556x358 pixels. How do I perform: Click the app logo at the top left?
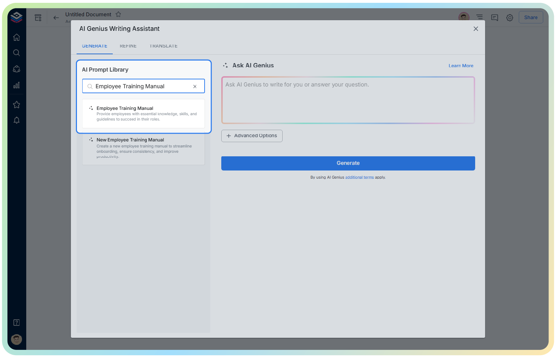click(x=16, y=17)
